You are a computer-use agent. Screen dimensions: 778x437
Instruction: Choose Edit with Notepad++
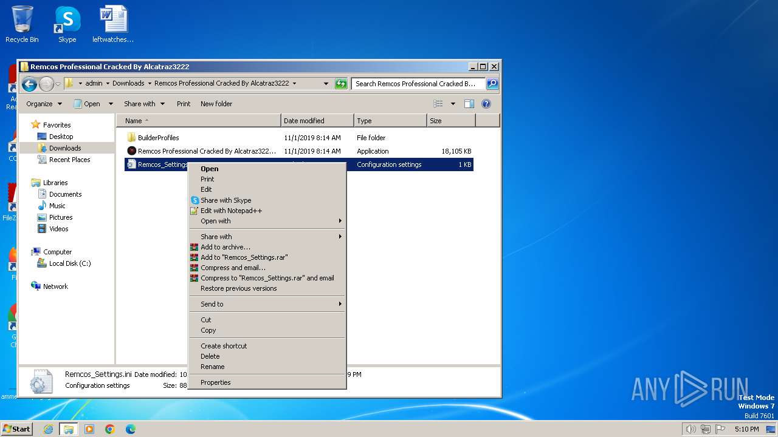(x=266, y=211)
